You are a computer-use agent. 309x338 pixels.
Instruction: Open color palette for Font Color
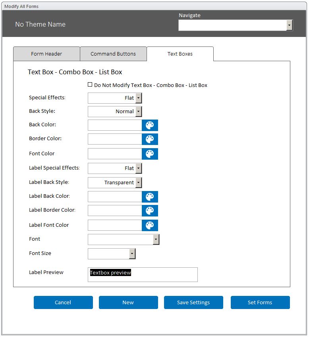click(150, 154)
